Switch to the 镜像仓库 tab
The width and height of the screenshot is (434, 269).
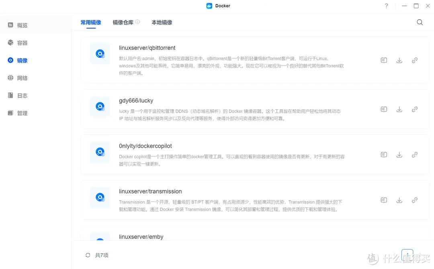click(123, 22)
